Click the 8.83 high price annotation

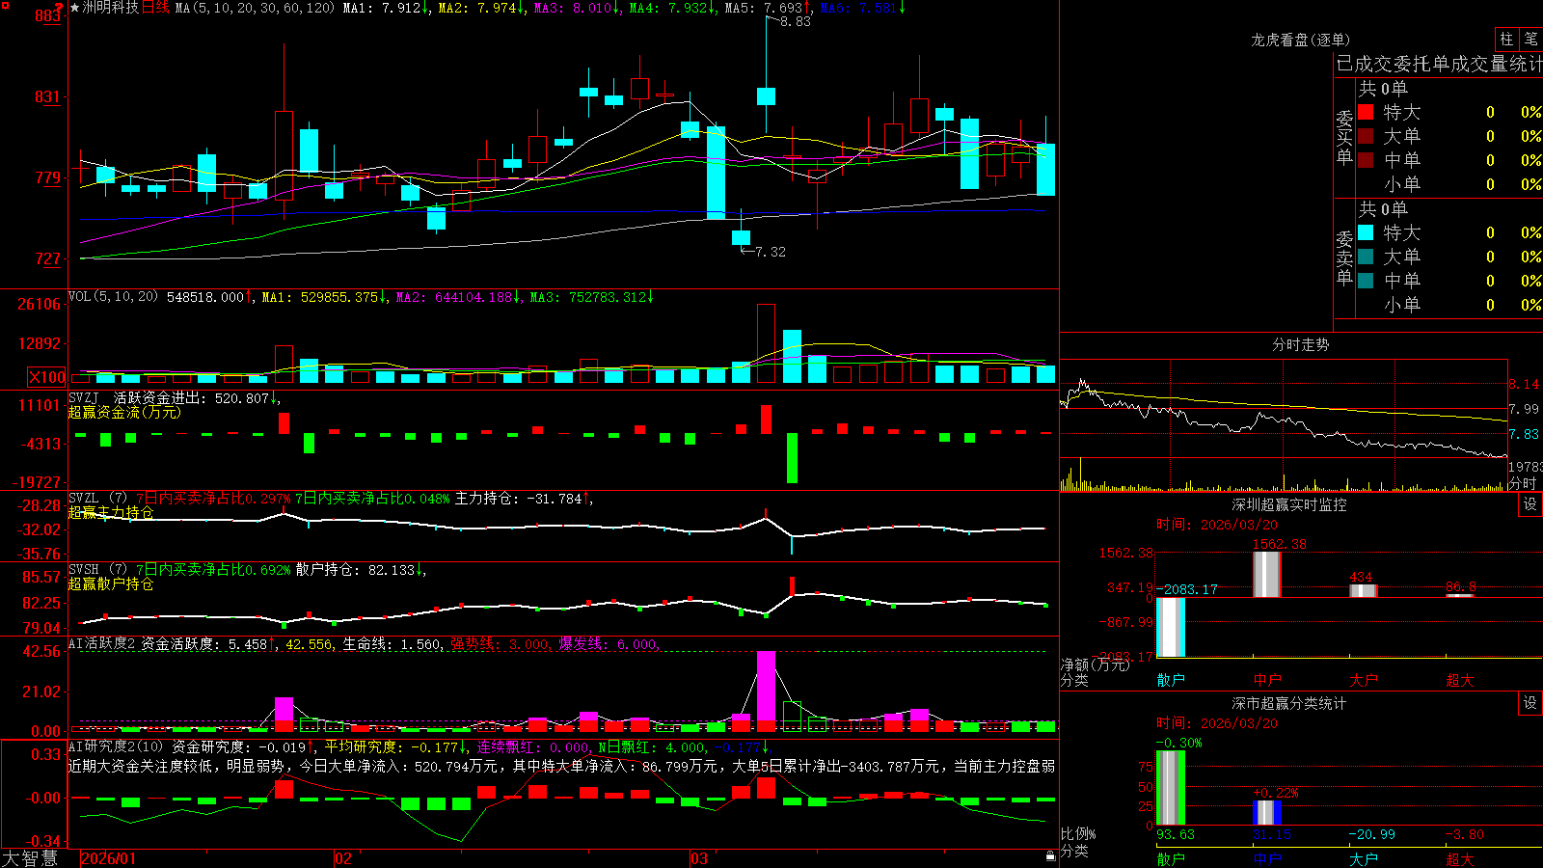click(x=796, y=21)
